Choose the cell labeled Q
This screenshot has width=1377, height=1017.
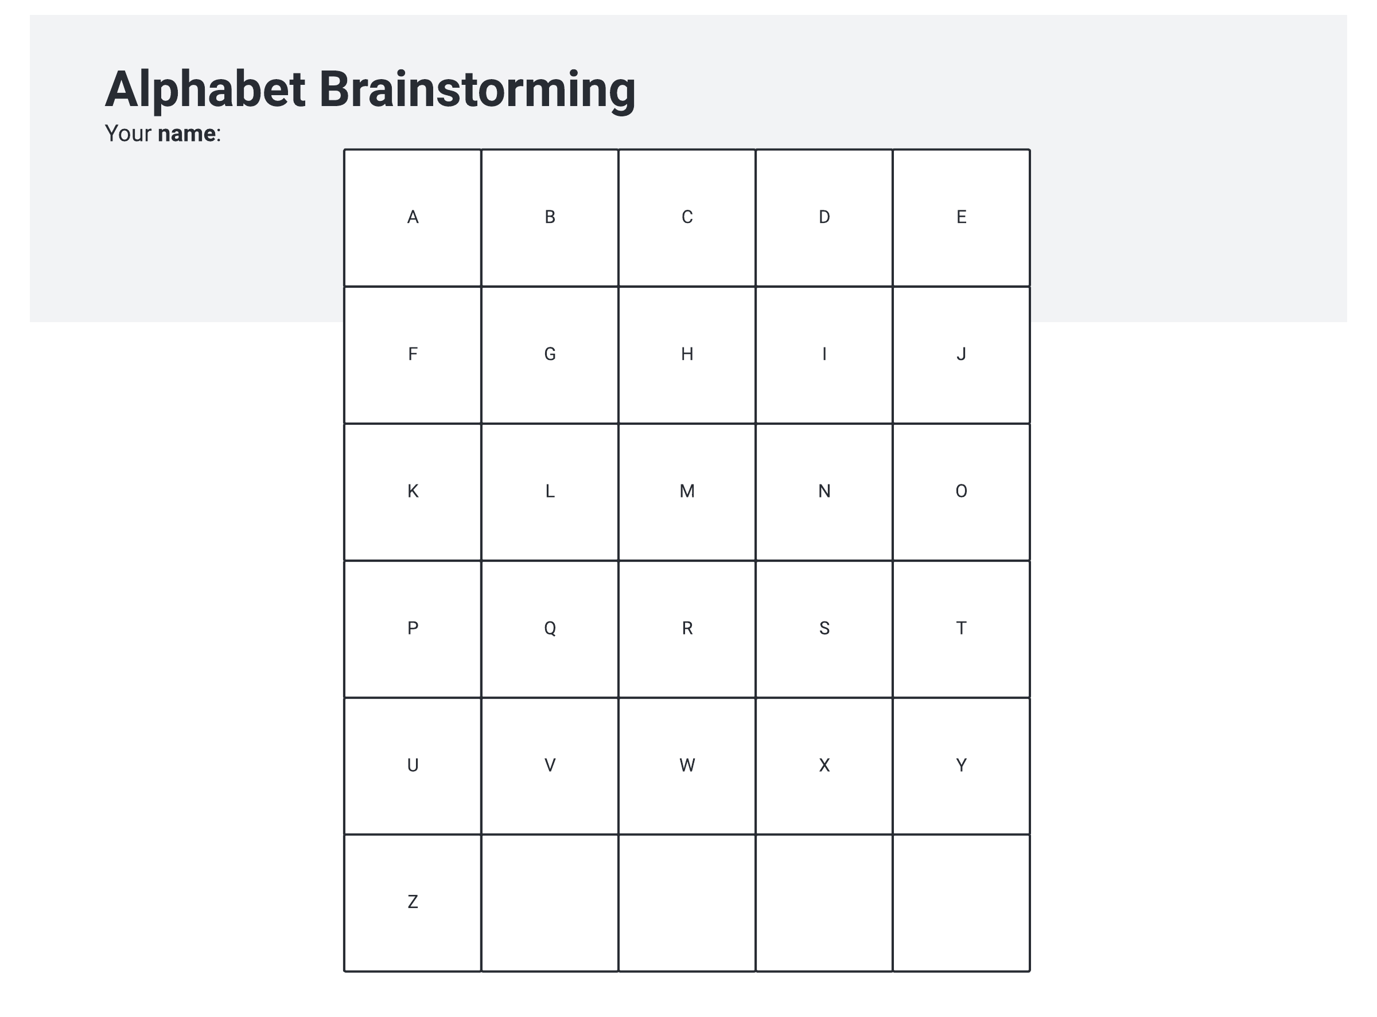click(x=550, y=628)
